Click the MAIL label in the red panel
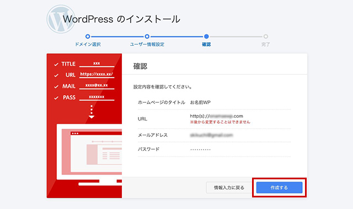353x209 pixels. 69,86
